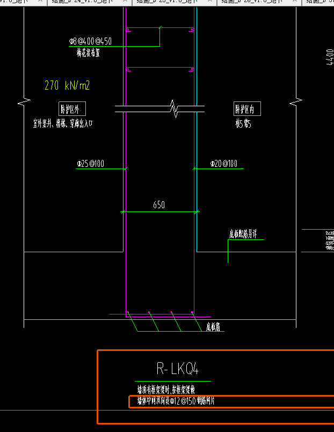Select the 防护区内 boxed label
Screen dimensions: 334x432
247,109
